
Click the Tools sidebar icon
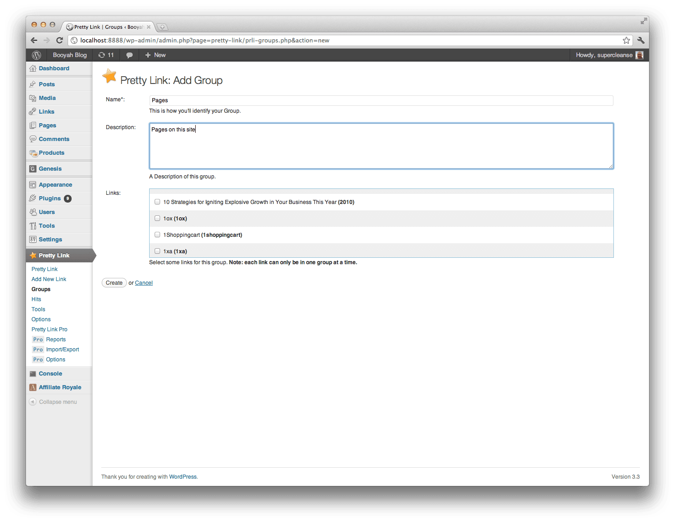coord(33,226)
